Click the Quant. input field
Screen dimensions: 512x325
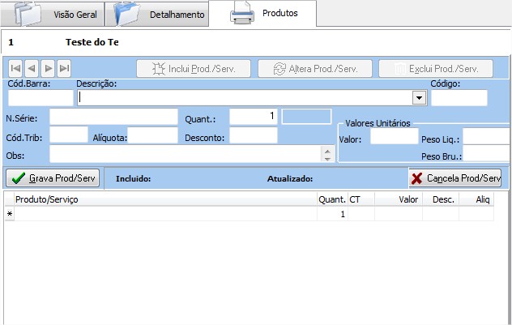point(253,117)
